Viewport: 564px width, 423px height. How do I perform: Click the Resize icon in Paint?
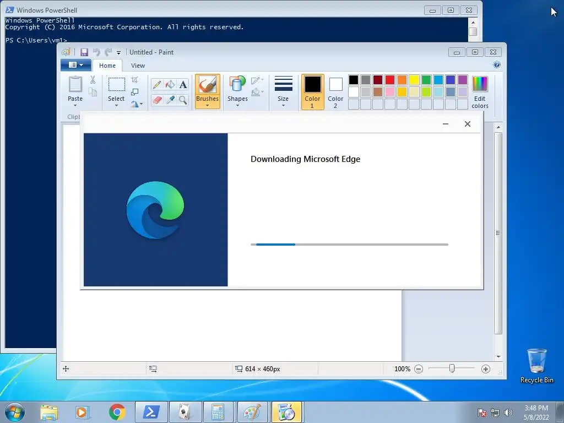[x=135, y=92]
